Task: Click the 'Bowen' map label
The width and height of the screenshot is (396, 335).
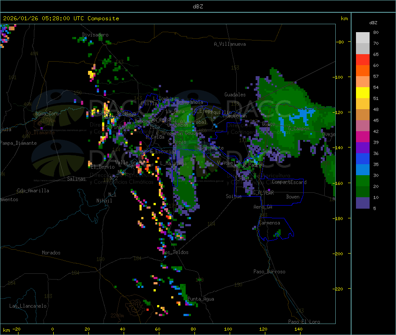Action: pos(293,197)
